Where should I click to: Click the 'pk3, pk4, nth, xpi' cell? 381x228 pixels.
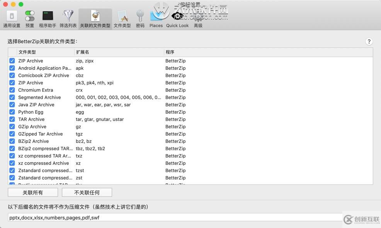point(95,83)
